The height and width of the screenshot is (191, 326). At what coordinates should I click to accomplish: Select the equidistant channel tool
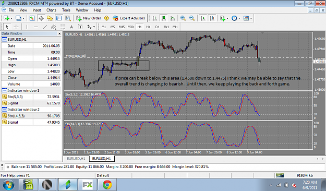tap(54, 27)
